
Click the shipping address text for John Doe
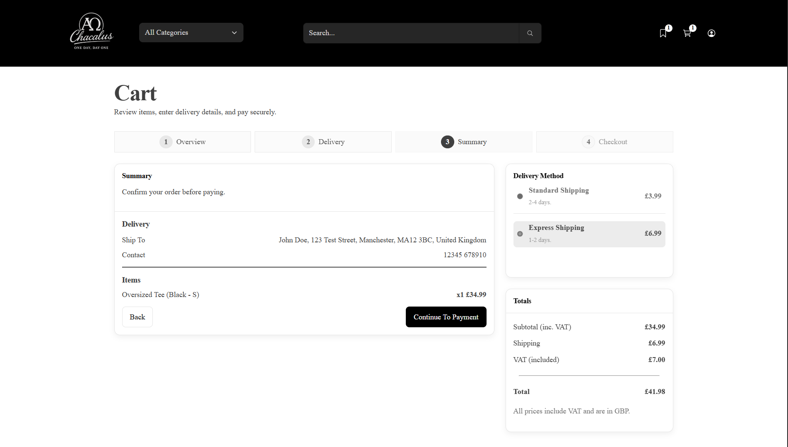382,240
